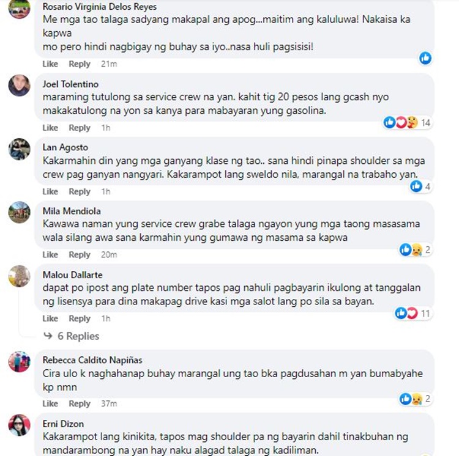Viewport: 459px width, 456px height.
Task: Like Rebecca Caldito Napiñas's comment
Action: [50, 403]
